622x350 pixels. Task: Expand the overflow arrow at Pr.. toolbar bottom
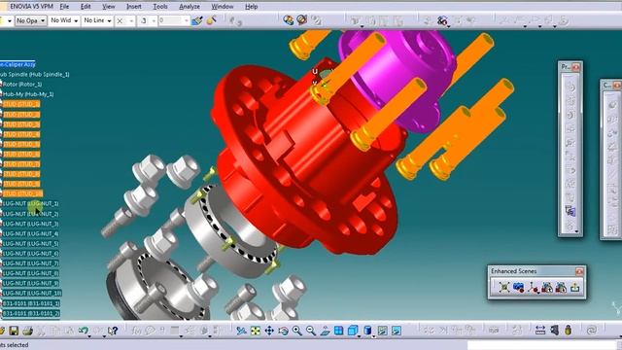click(576, 231)
